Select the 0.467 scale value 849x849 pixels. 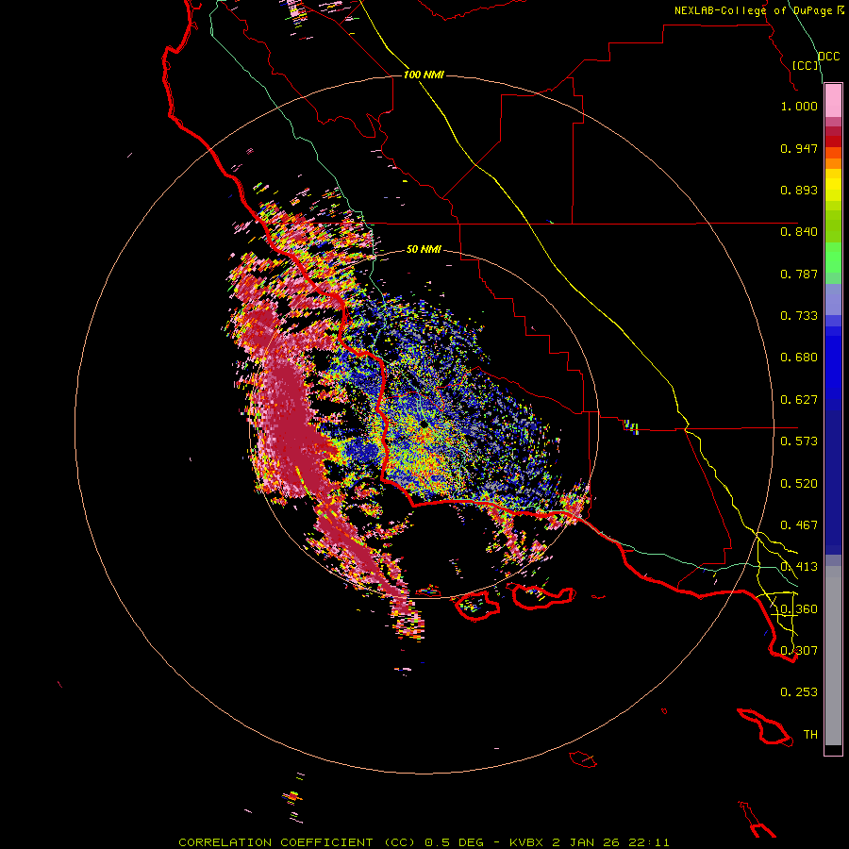point(799,525)
